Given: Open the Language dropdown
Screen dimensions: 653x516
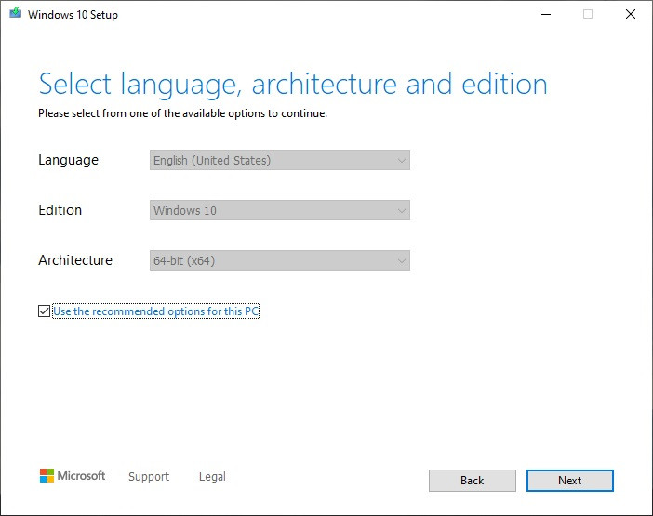Looking at the screenshot, I should click(279, 160).
